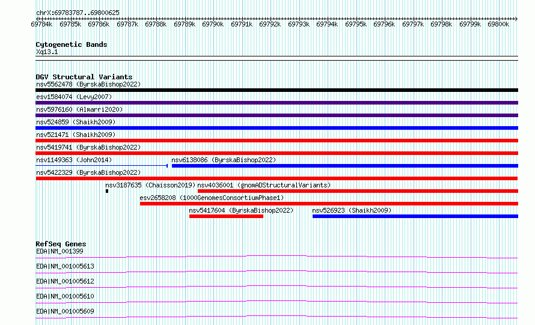535x325 pixels.
Task: Click the EDA|NM_001005610 magenta transcript line
Action: point(277,302)
